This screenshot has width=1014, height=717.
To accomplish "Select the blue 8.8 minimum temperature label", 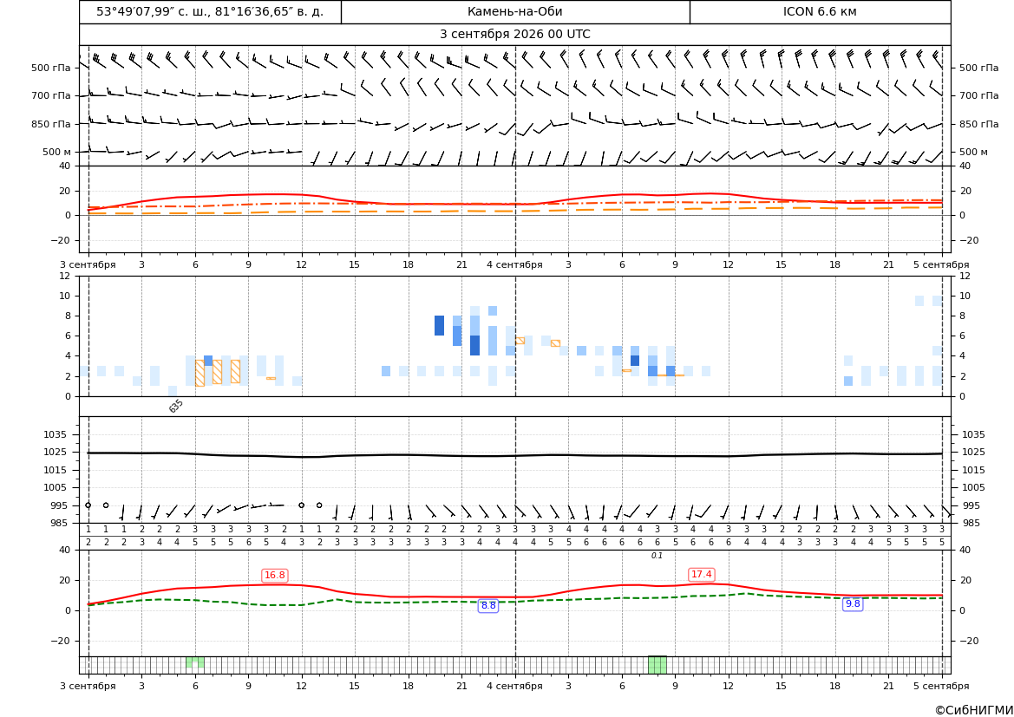I will pos(488,605).
